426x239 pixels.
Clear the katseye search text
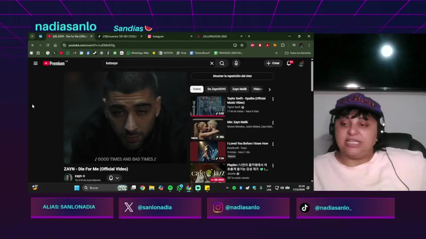pos(212,63)
